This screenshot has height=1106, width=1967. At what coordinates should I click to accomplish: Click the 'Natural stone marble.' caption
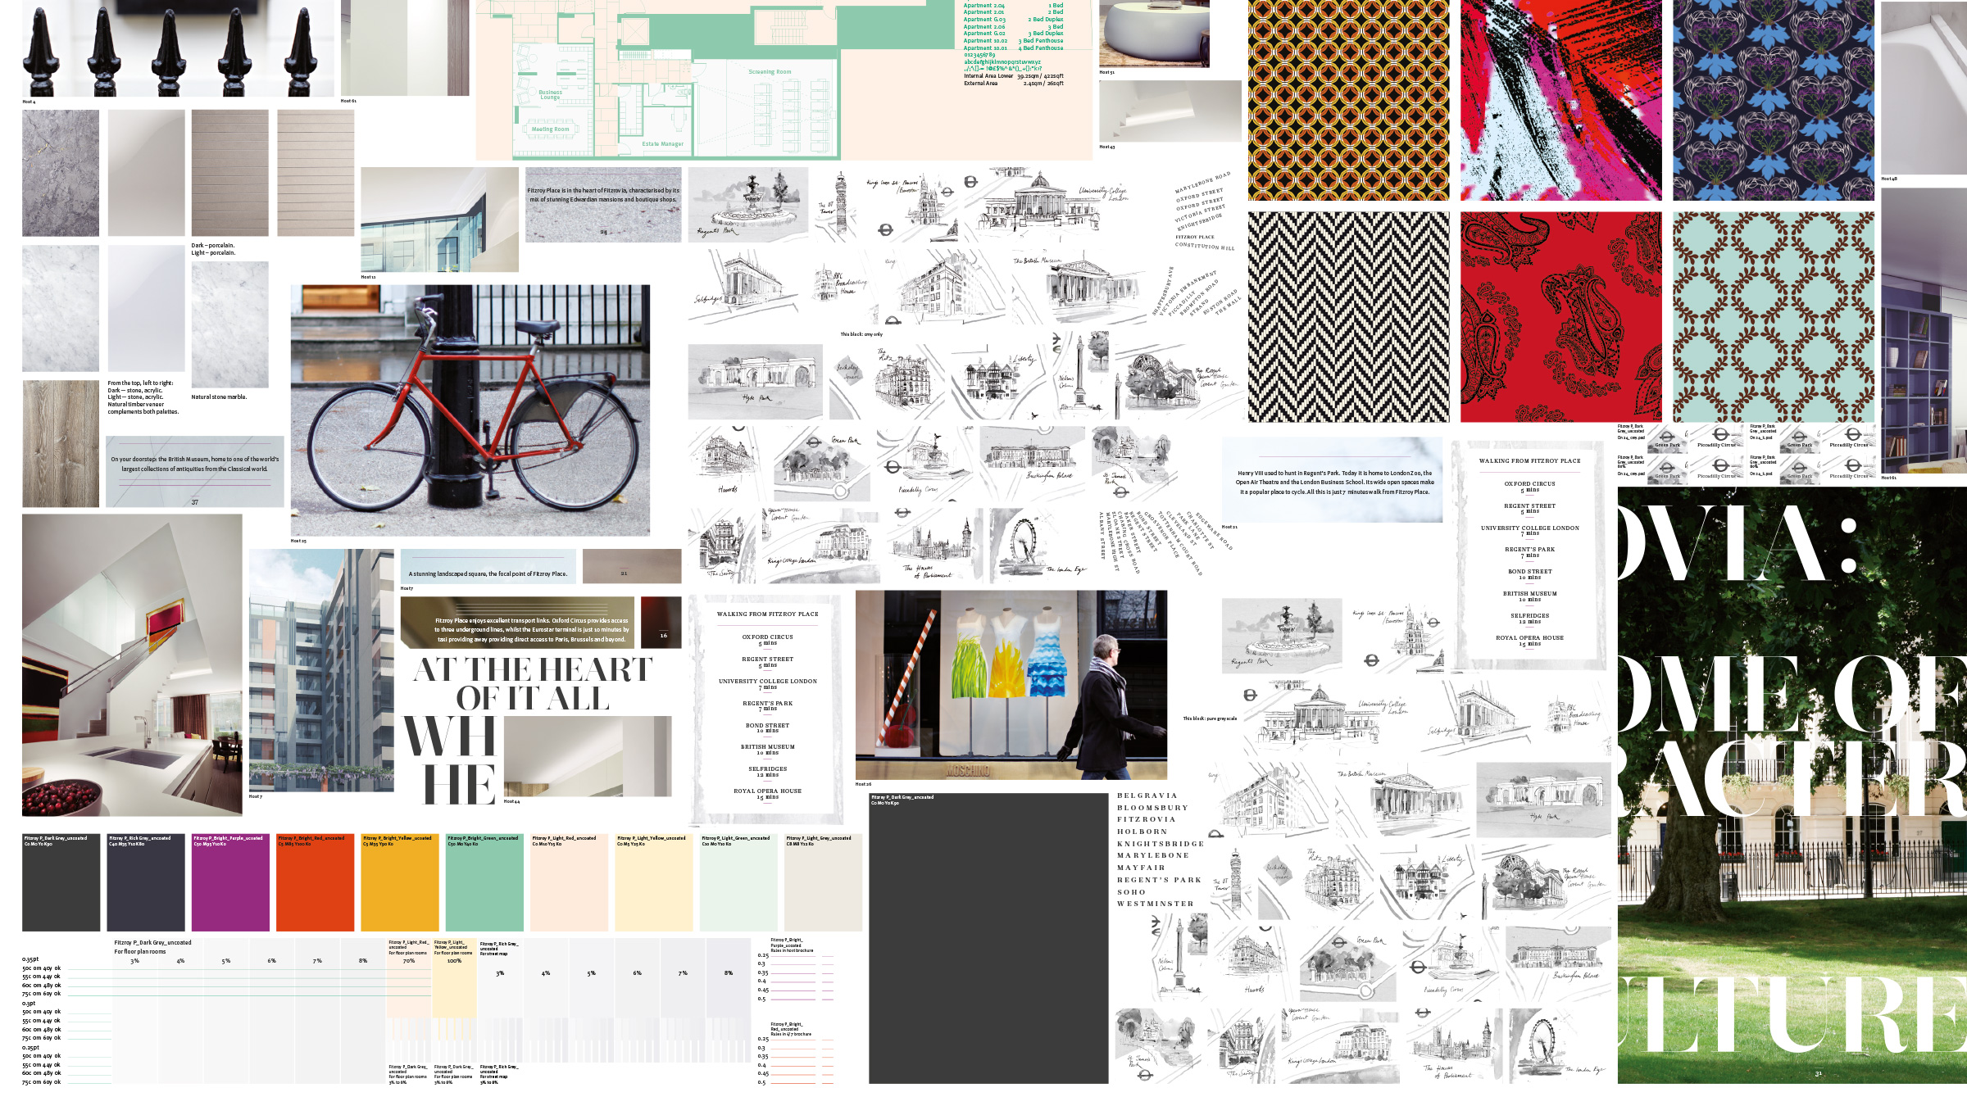click(x=219, y=397)
